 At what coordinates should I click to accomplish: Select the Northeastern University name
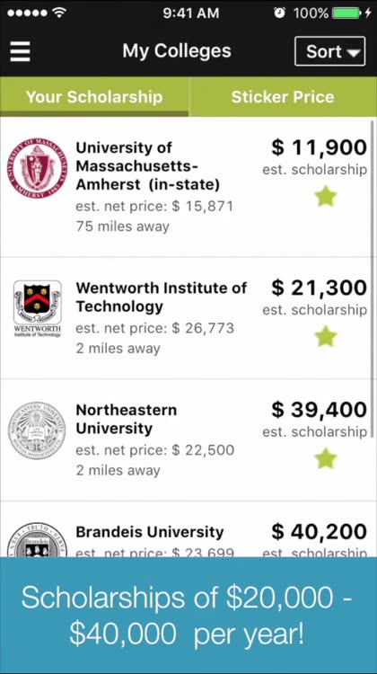tap(127, 419)
